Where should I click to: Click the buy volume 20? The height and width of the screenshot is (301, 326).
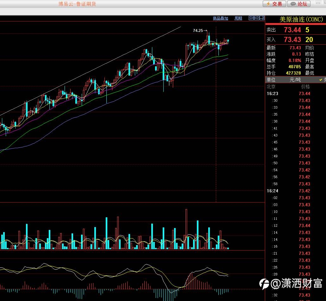click(x=309, y=39)
